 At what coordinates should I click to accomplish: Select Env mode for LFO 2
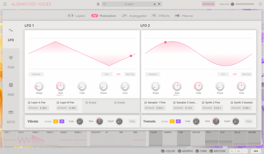[x=223, y=74]
